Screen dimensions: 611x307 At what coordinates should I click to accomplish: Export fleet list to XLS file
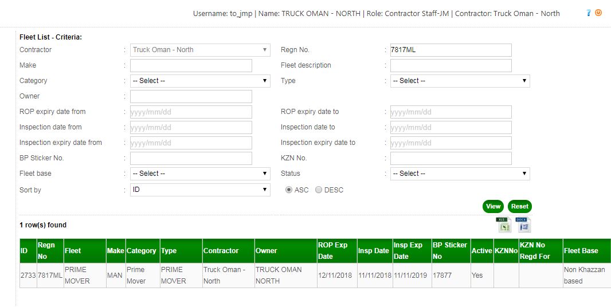[504, 225]
